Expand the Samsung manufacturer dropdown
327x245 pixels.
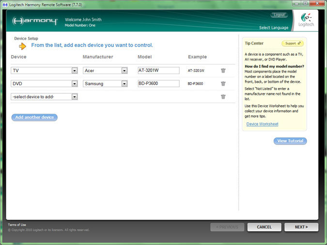tap(124, 83)
